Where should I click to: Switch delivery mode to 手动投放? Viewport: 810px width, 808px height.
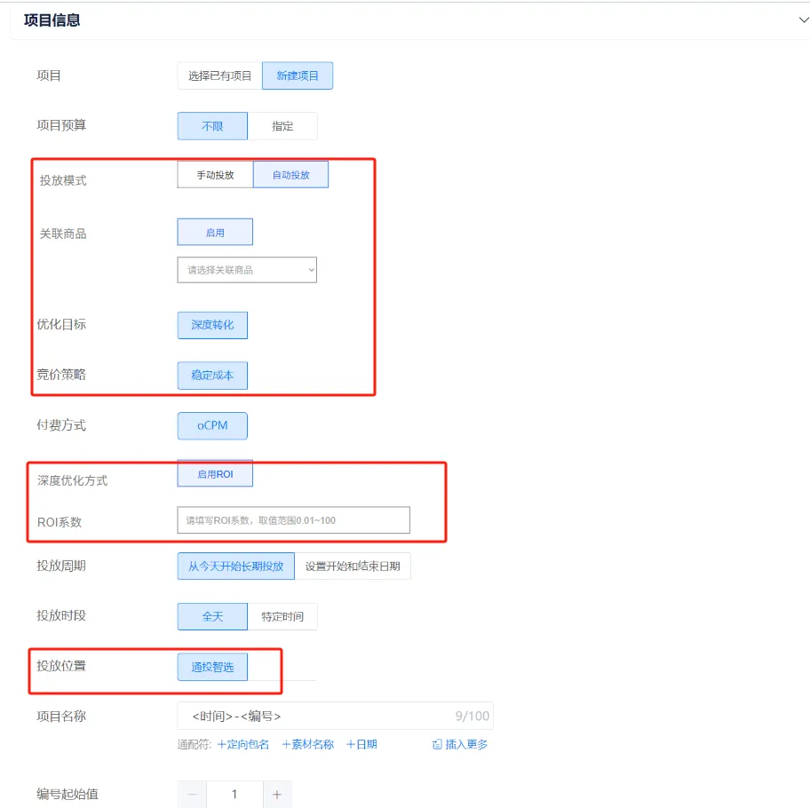click(215, 175)
